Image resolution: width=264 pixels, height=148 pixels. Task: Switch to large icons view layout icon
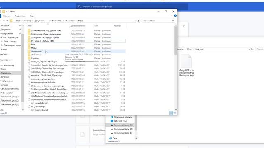(x=174, y=113)
